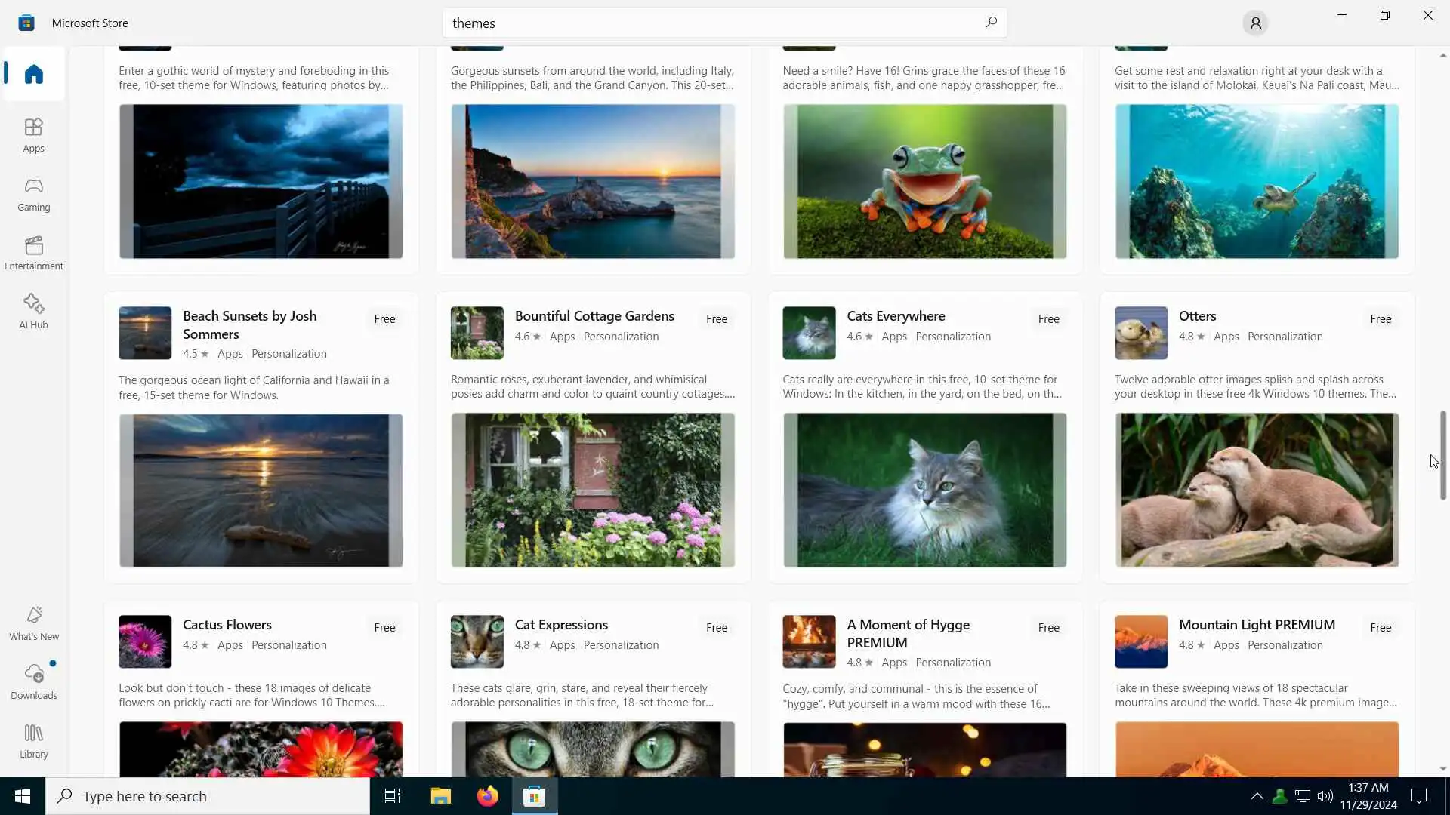The image size is (1450, 815).
Task: Click the search magnifier icon
Action: (991, 23)
